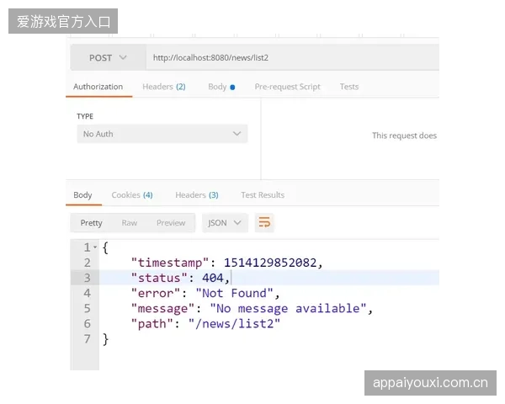Select the Pretty view button

tap(91, 222)
